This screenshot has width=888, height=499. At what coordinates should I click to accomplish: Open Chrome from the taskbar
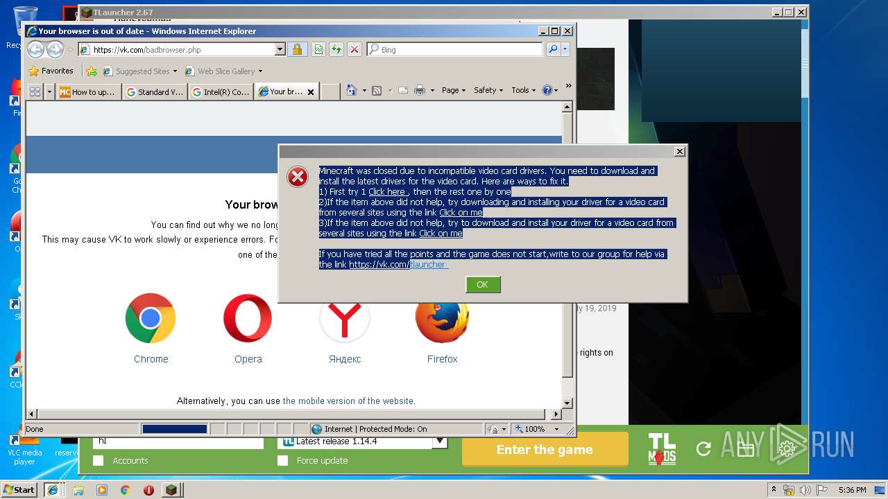125,489
